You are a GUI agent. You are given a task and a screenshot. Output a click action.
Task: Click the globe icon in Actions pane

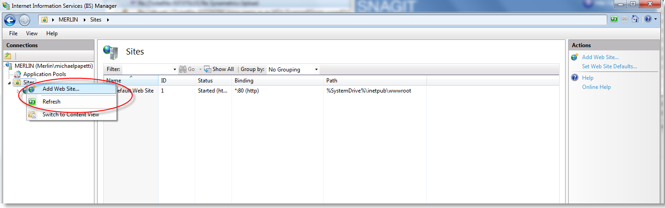click(575, 57)
